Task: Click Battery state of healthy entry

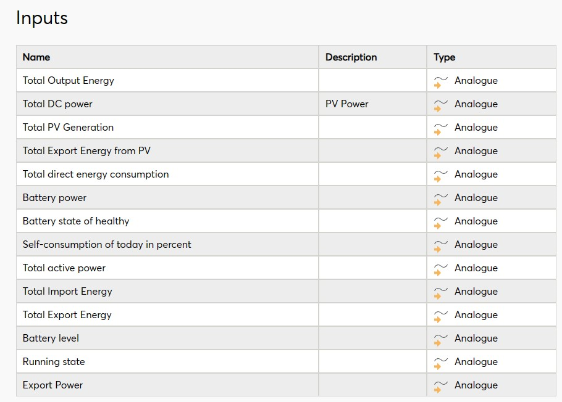Action: (x=76, y=221)
